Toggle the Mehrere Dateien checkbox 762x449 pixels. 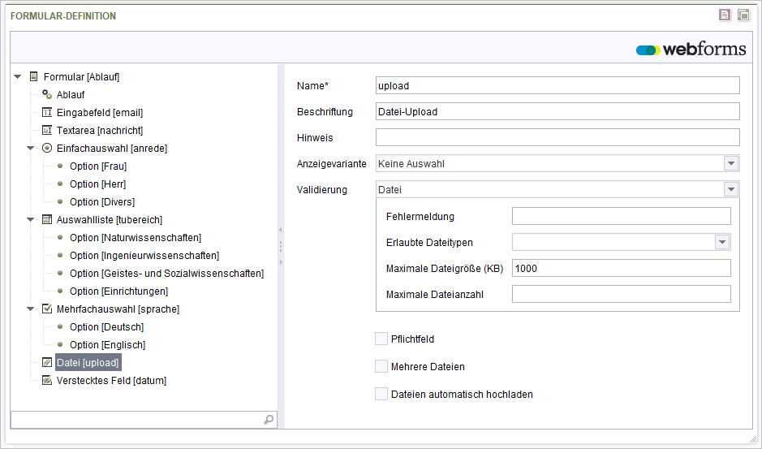381,366
